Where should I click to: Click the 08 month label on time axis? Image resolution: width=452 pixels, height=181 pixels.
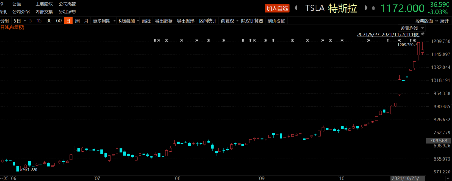tap(178, 178)
